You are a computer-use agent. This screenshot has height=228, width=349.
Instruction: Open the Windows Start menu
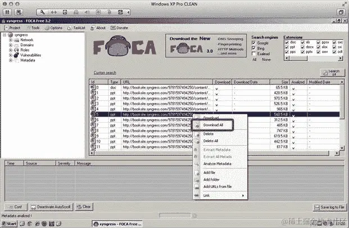coord(10,223)
